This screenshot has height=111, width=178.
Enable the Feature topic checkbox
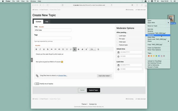pos(117,45)
